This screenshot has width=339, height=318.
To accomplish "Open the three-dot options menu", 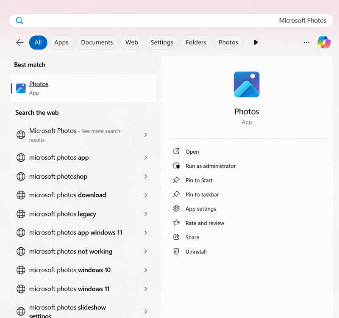I will [306, 43].
